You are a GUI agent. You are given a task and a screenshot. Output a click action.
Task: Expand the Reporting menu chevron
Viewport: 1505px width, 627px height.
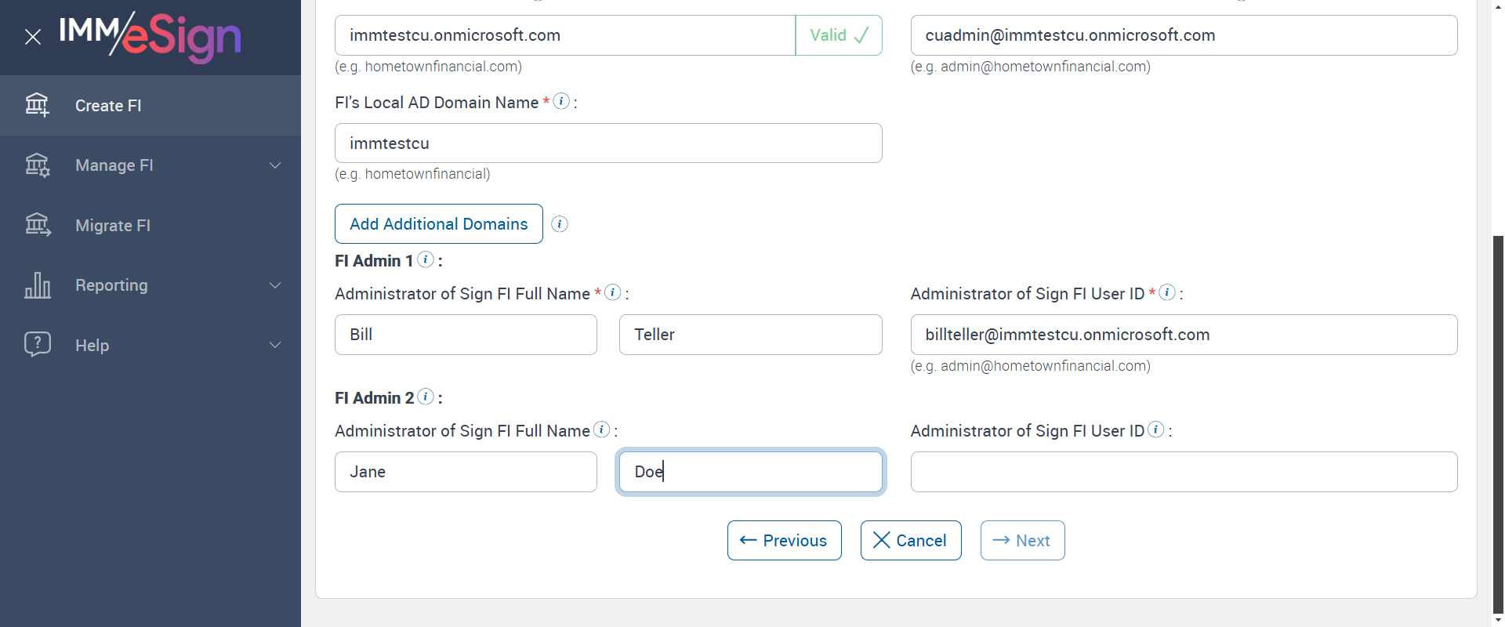tap(275, 285)
